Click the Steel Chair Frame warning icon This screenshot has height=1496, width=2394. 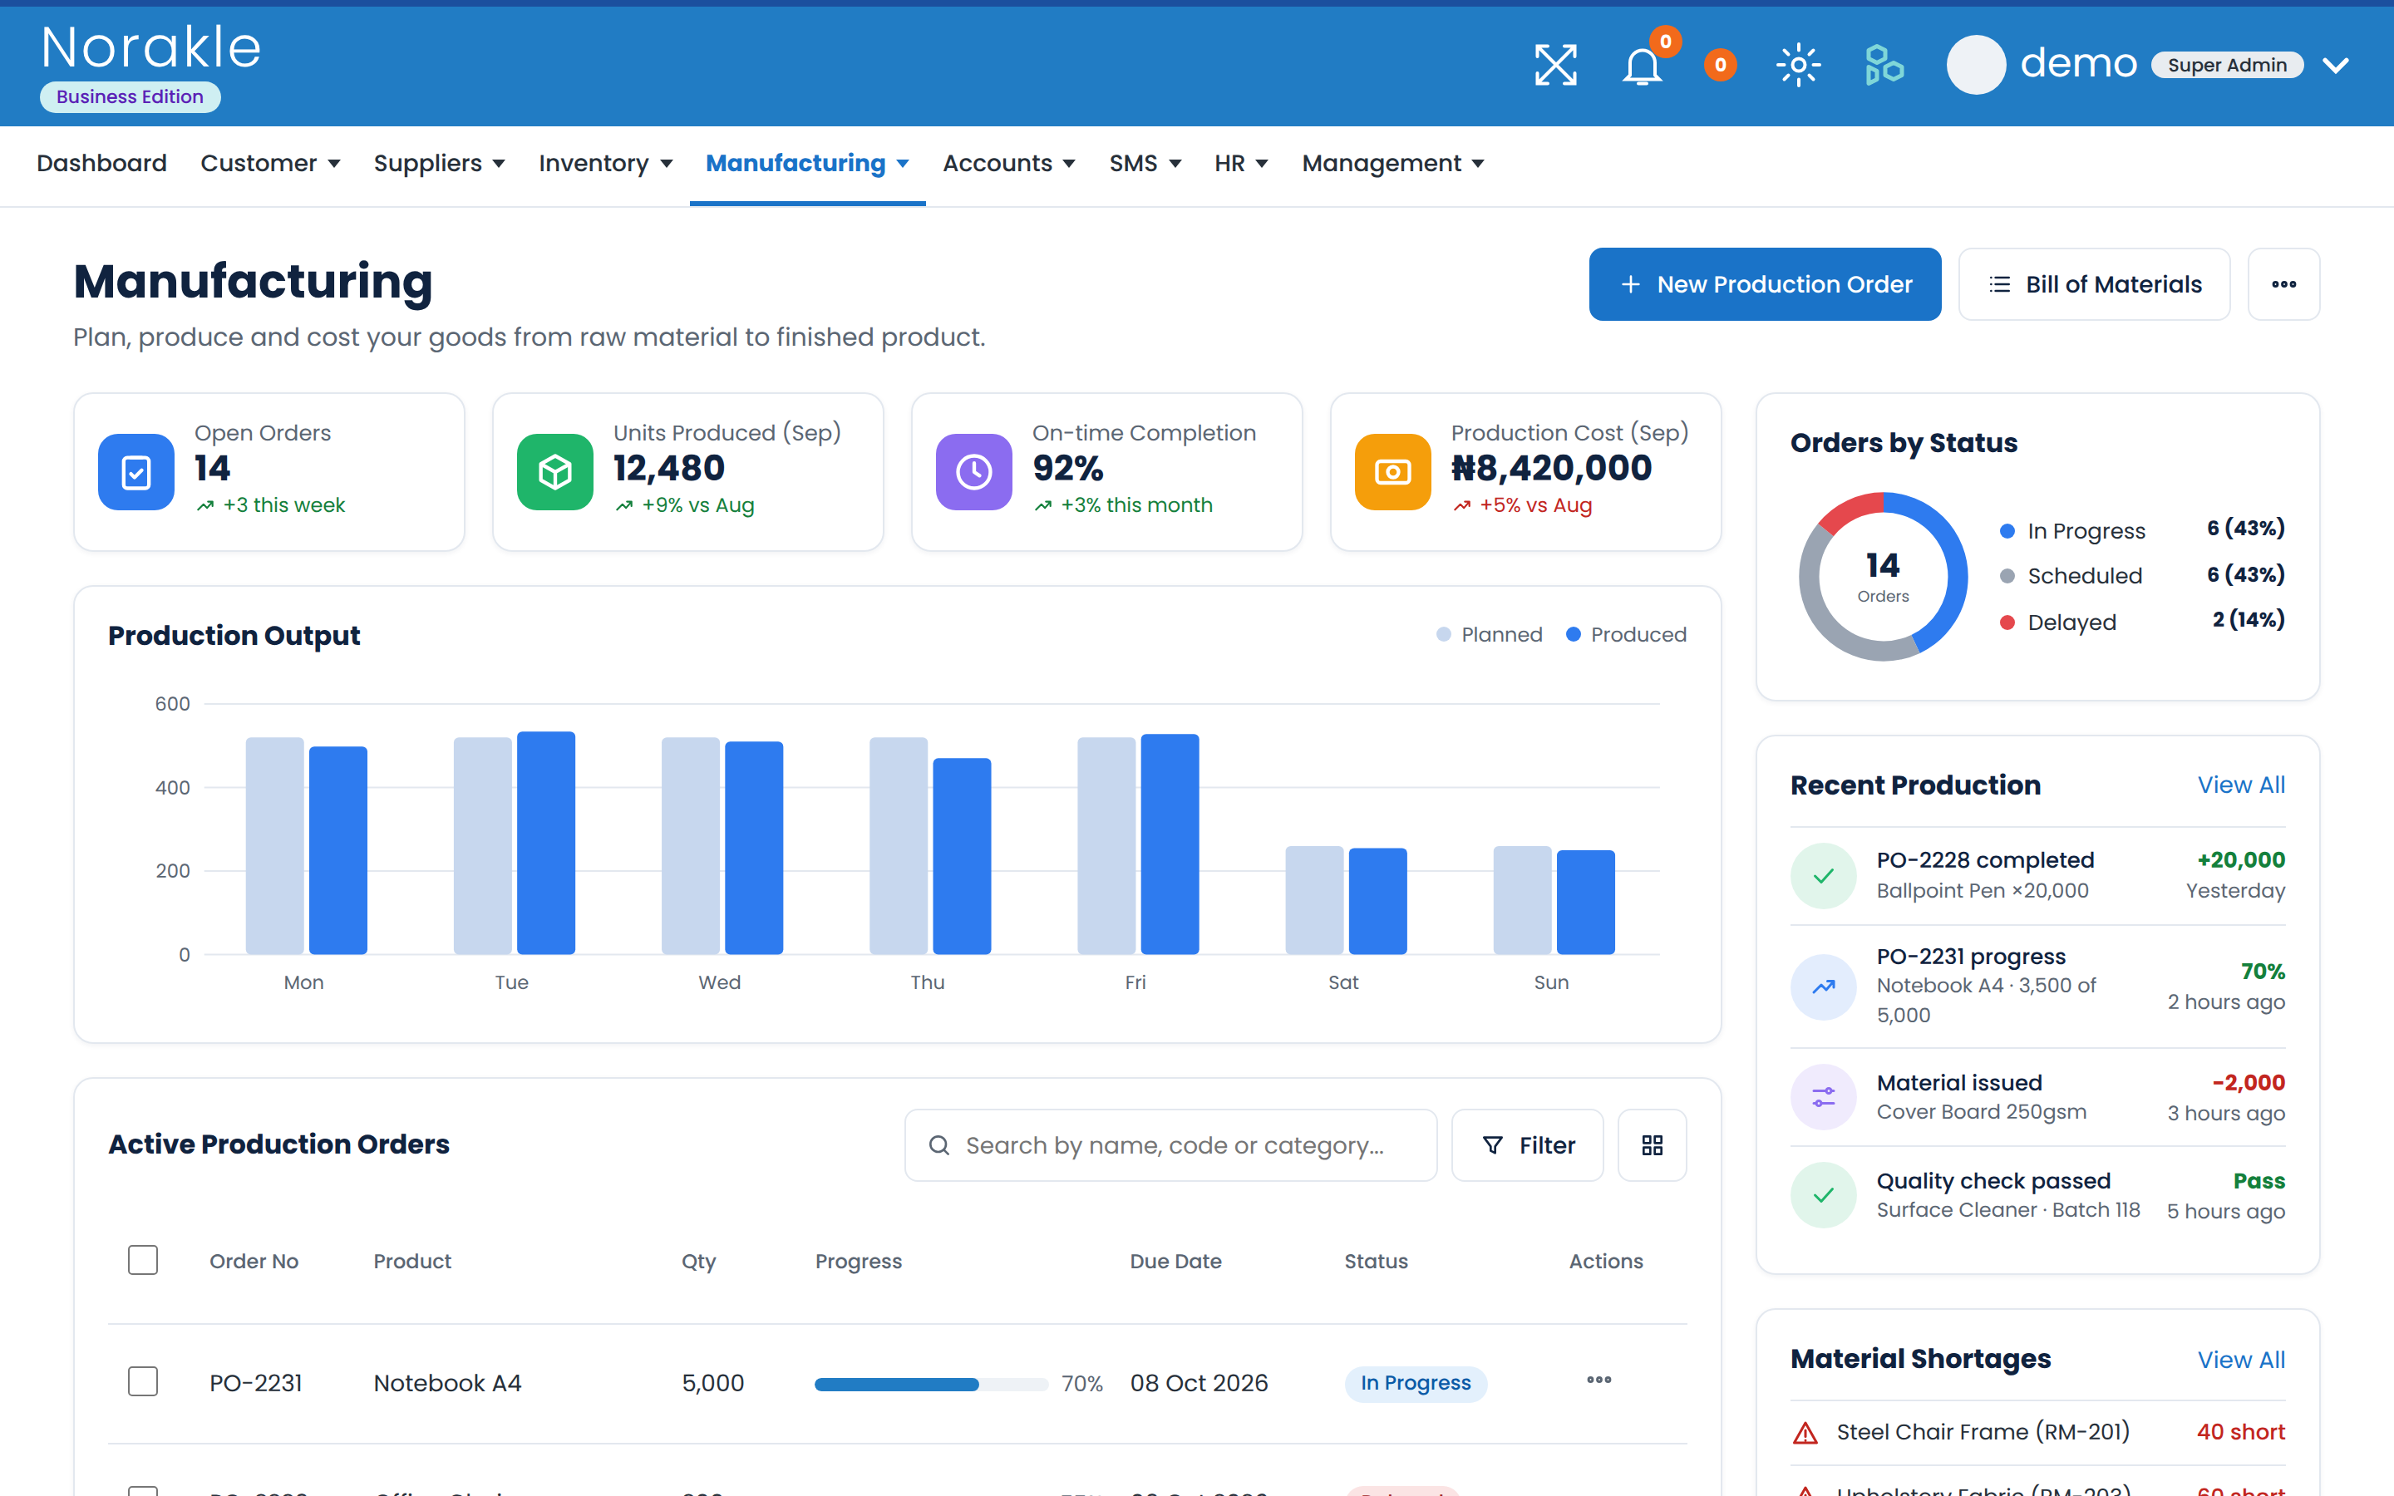[1805, 1433]
